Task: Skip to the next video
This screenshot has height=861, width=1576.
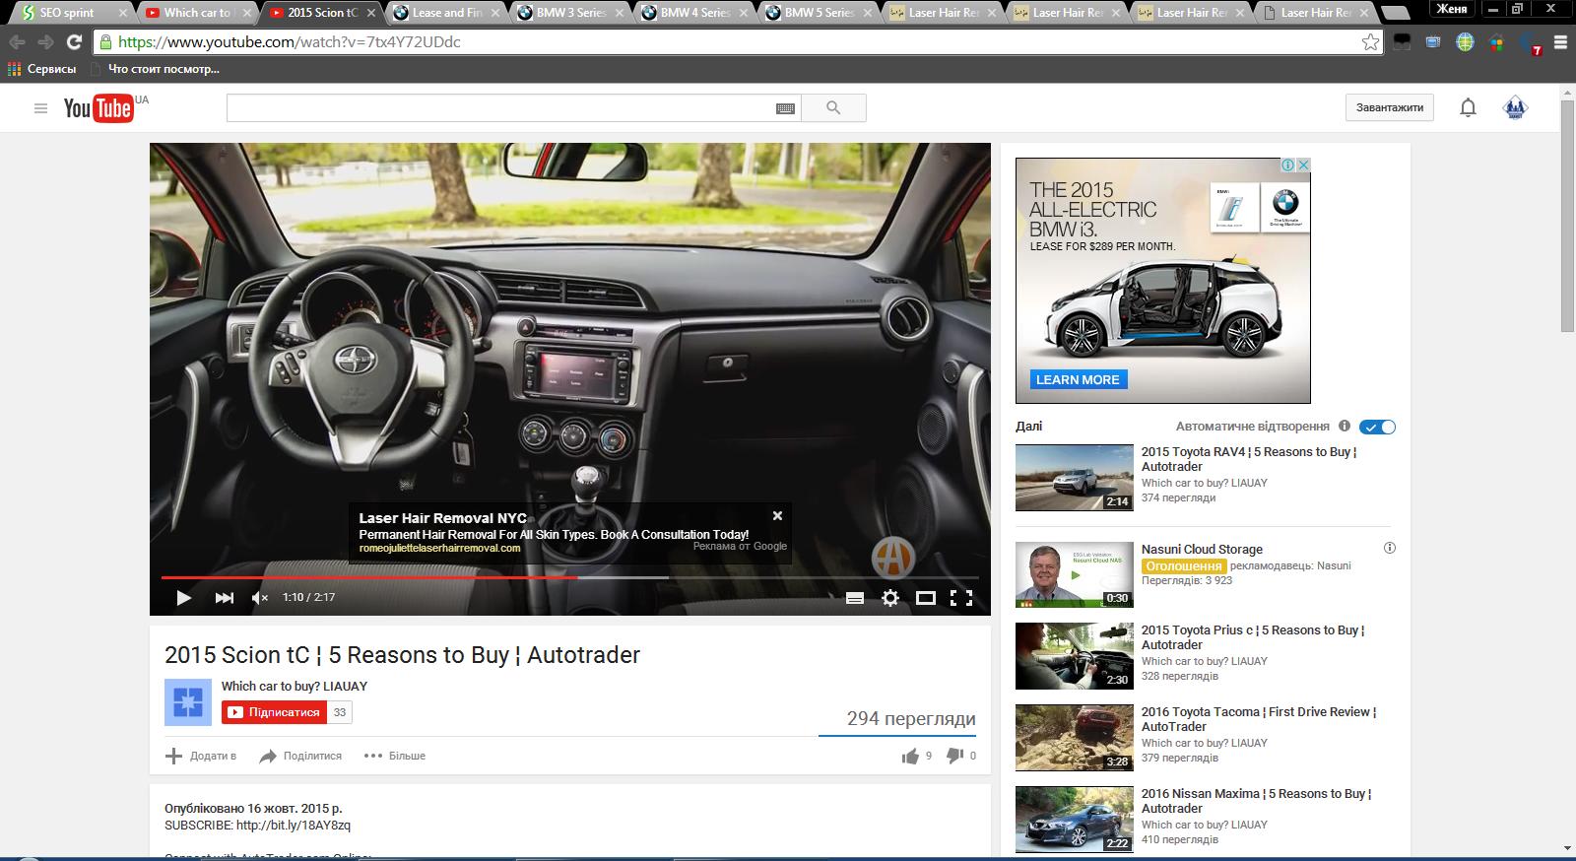Action: [x=224, y=597]
